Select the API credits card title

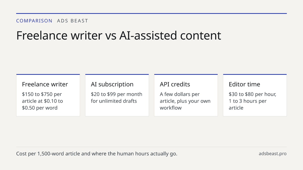pyautogui.click(x=175, y=84)
